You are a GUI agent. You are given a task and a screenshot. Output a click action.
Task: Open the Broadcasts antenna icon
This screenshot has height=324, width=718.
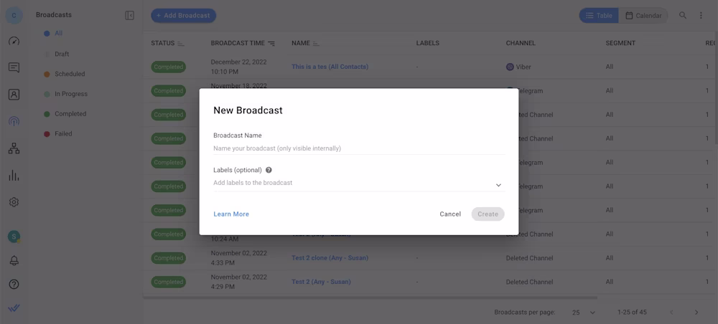pos(14,122)
